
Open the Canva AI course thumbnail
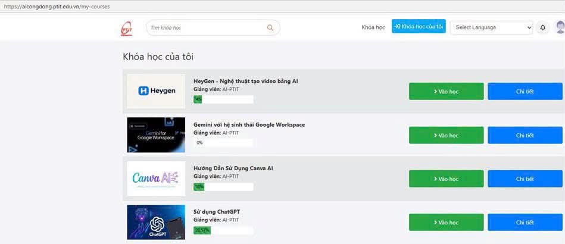coord(155,179)
